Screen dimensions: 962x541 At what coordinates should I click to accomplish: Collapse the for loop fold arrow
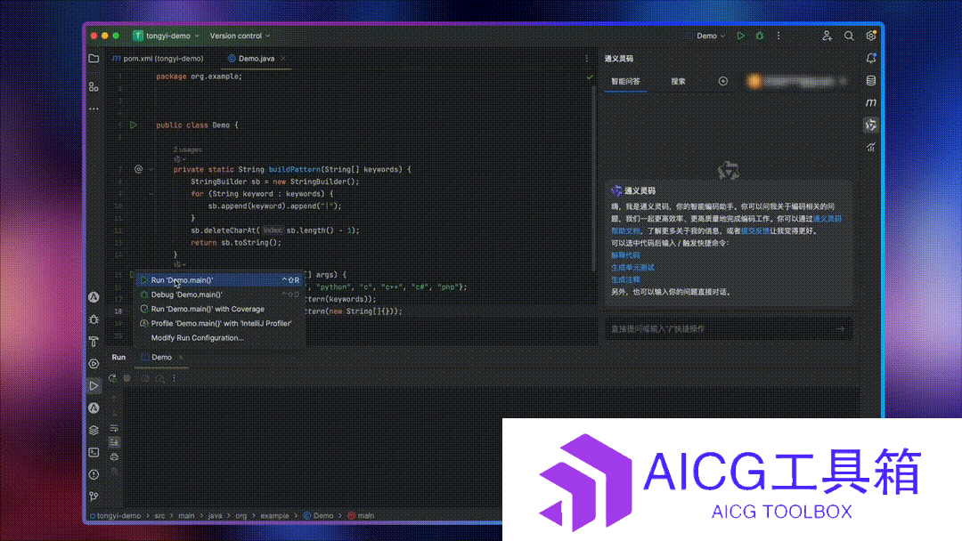[x=151, y=194]
